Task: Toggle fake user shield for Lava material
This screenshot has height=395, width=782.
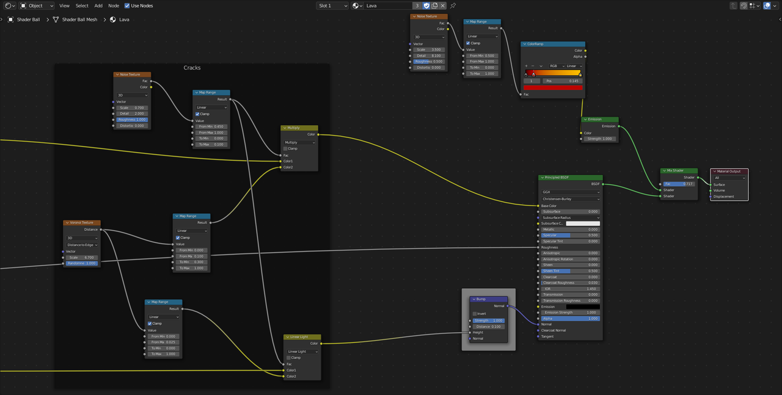Action: 426,5
